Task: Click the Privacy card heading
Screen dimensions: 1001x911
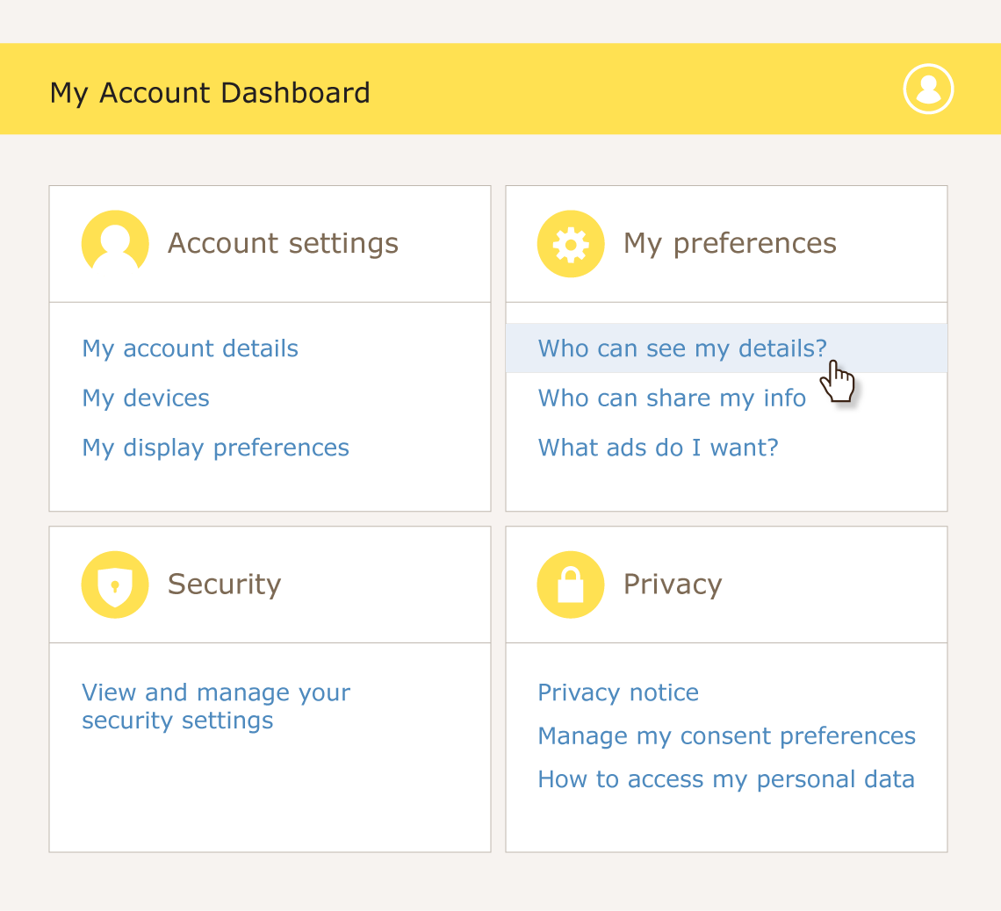Action: click(673, 585)
